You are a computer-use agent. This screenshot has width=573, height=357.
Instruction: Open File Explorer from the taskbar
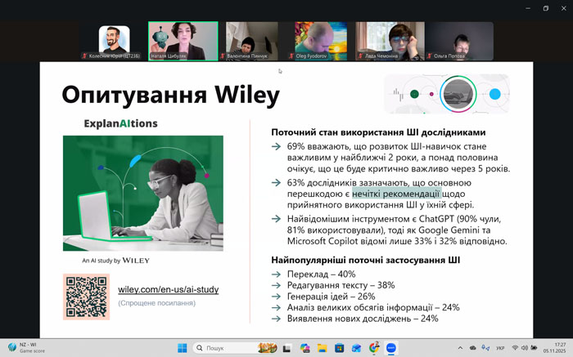click(x=322, y=348)
